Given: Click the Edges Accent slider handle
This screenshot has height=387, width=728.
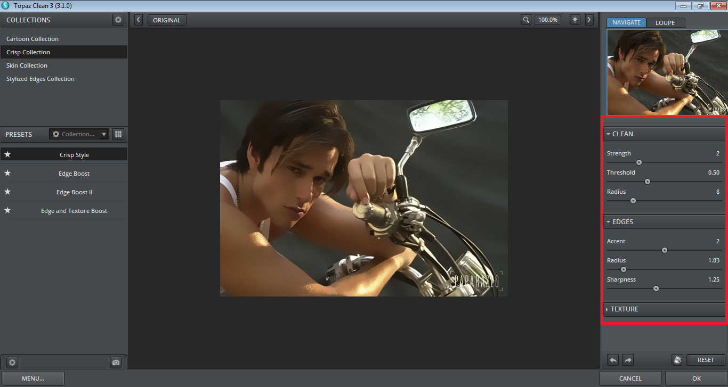Looking at the screenshot, I should [665, 250].
